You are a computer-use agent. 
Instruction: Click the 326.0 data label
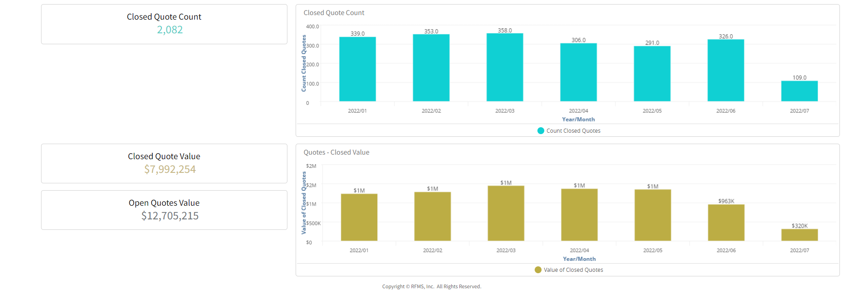click(x=726, y=36)
